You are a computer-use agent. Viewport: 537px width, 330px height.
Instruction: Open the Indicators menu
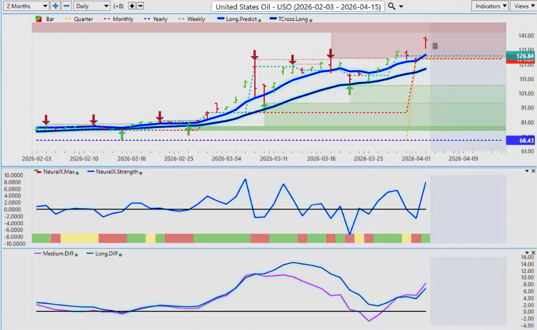click(489, 6)
